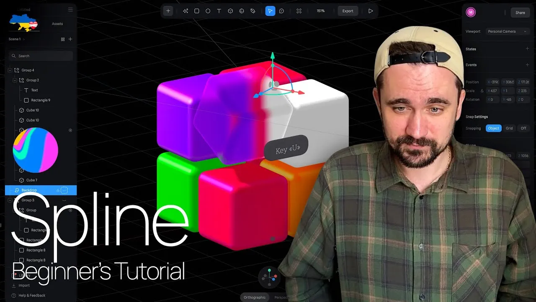The height and width of the screenshot is (302, 536).
Task: Add a new State with plus
Action: coord(527,49)
